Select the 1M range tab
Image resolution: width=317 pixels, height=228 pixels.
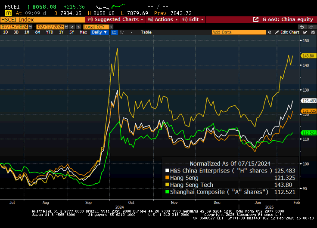point(27,32)
